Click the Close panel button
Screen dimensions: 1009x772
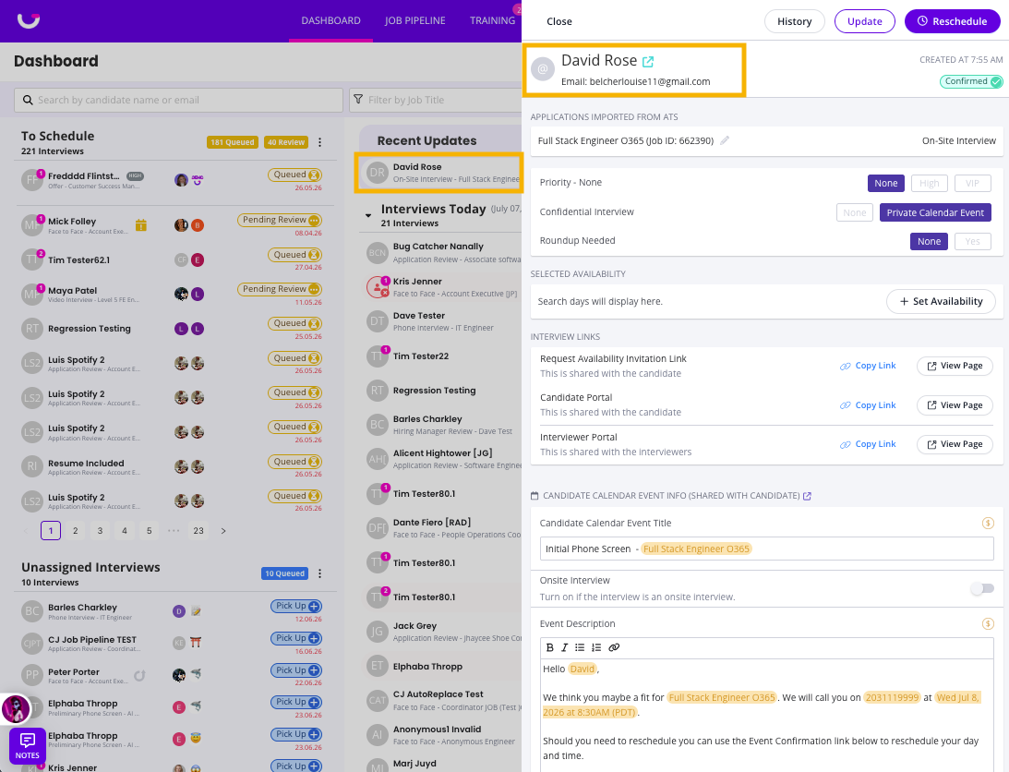point(559,21)
